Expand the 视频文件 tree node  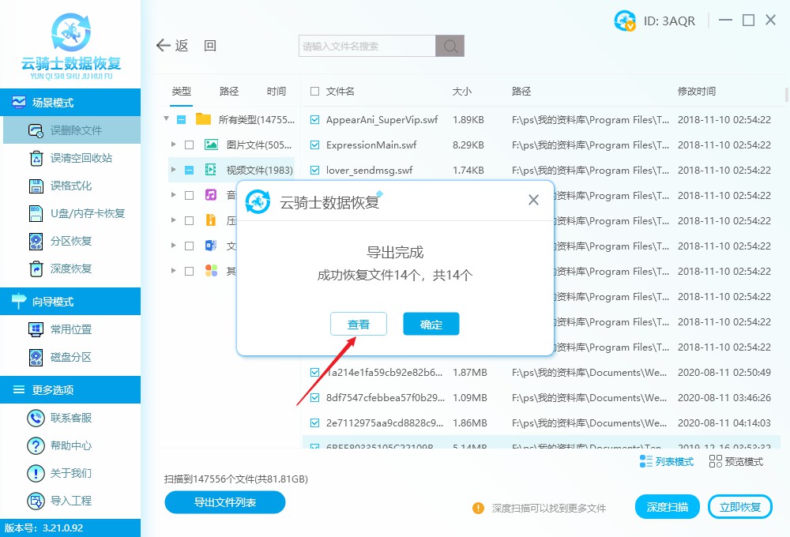pyautogui.click(x=174, y=170)
